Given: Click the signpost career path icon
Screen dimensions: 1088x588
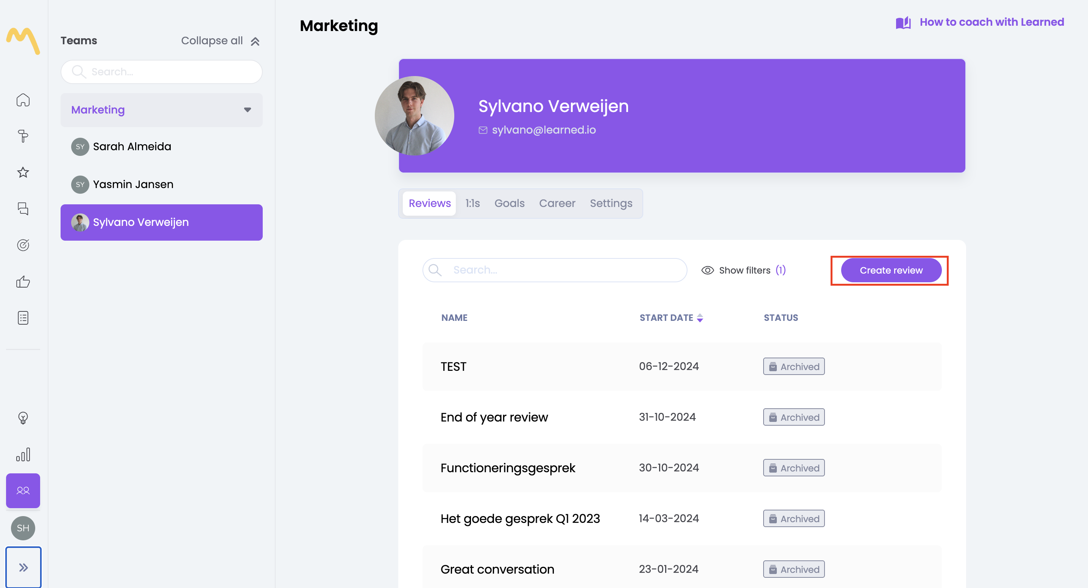Looking at the screenshot, I should pos(23,136).
